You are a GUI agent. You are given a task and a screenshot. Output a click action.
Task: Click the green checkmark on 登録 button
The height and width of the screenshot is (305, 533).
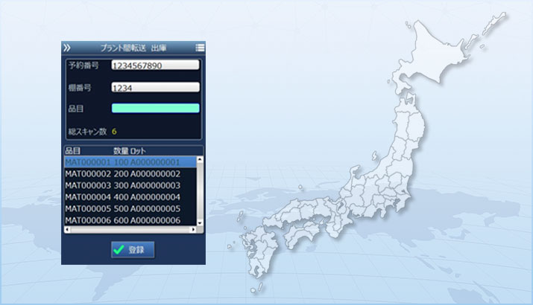pyautogui.click(x=119, y=250)
